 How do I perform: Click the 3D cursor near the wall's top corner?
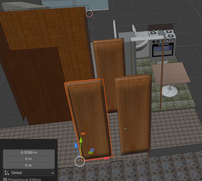tap(89, 13)
